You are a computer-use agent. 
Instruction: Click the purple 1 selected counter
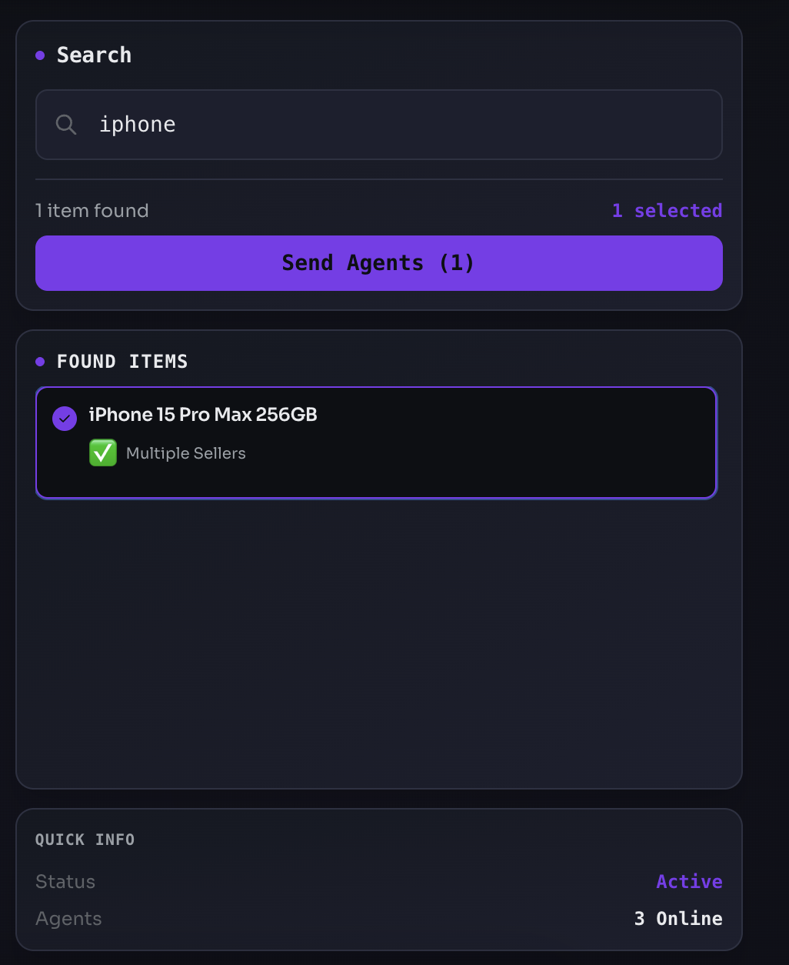(667, 211)
